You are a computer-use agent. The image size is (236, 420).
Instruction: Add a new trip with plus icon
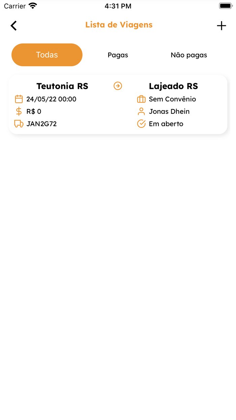[222, 26]
